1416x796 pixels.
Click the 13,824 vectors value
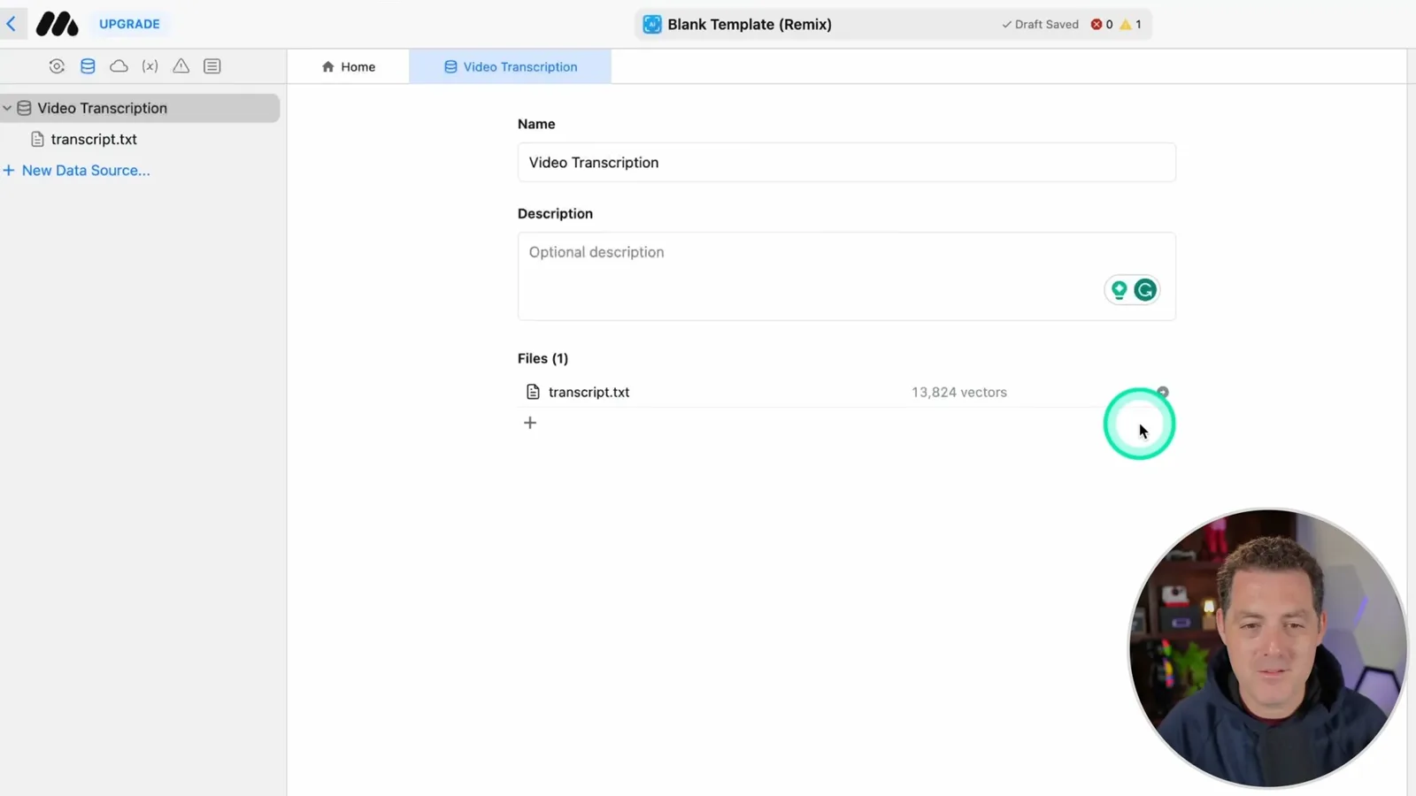[x=959, y=392]
